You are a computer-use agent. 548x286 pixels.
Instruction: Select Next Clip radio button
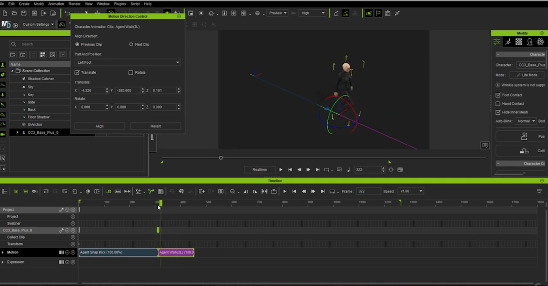pos(131,44)
